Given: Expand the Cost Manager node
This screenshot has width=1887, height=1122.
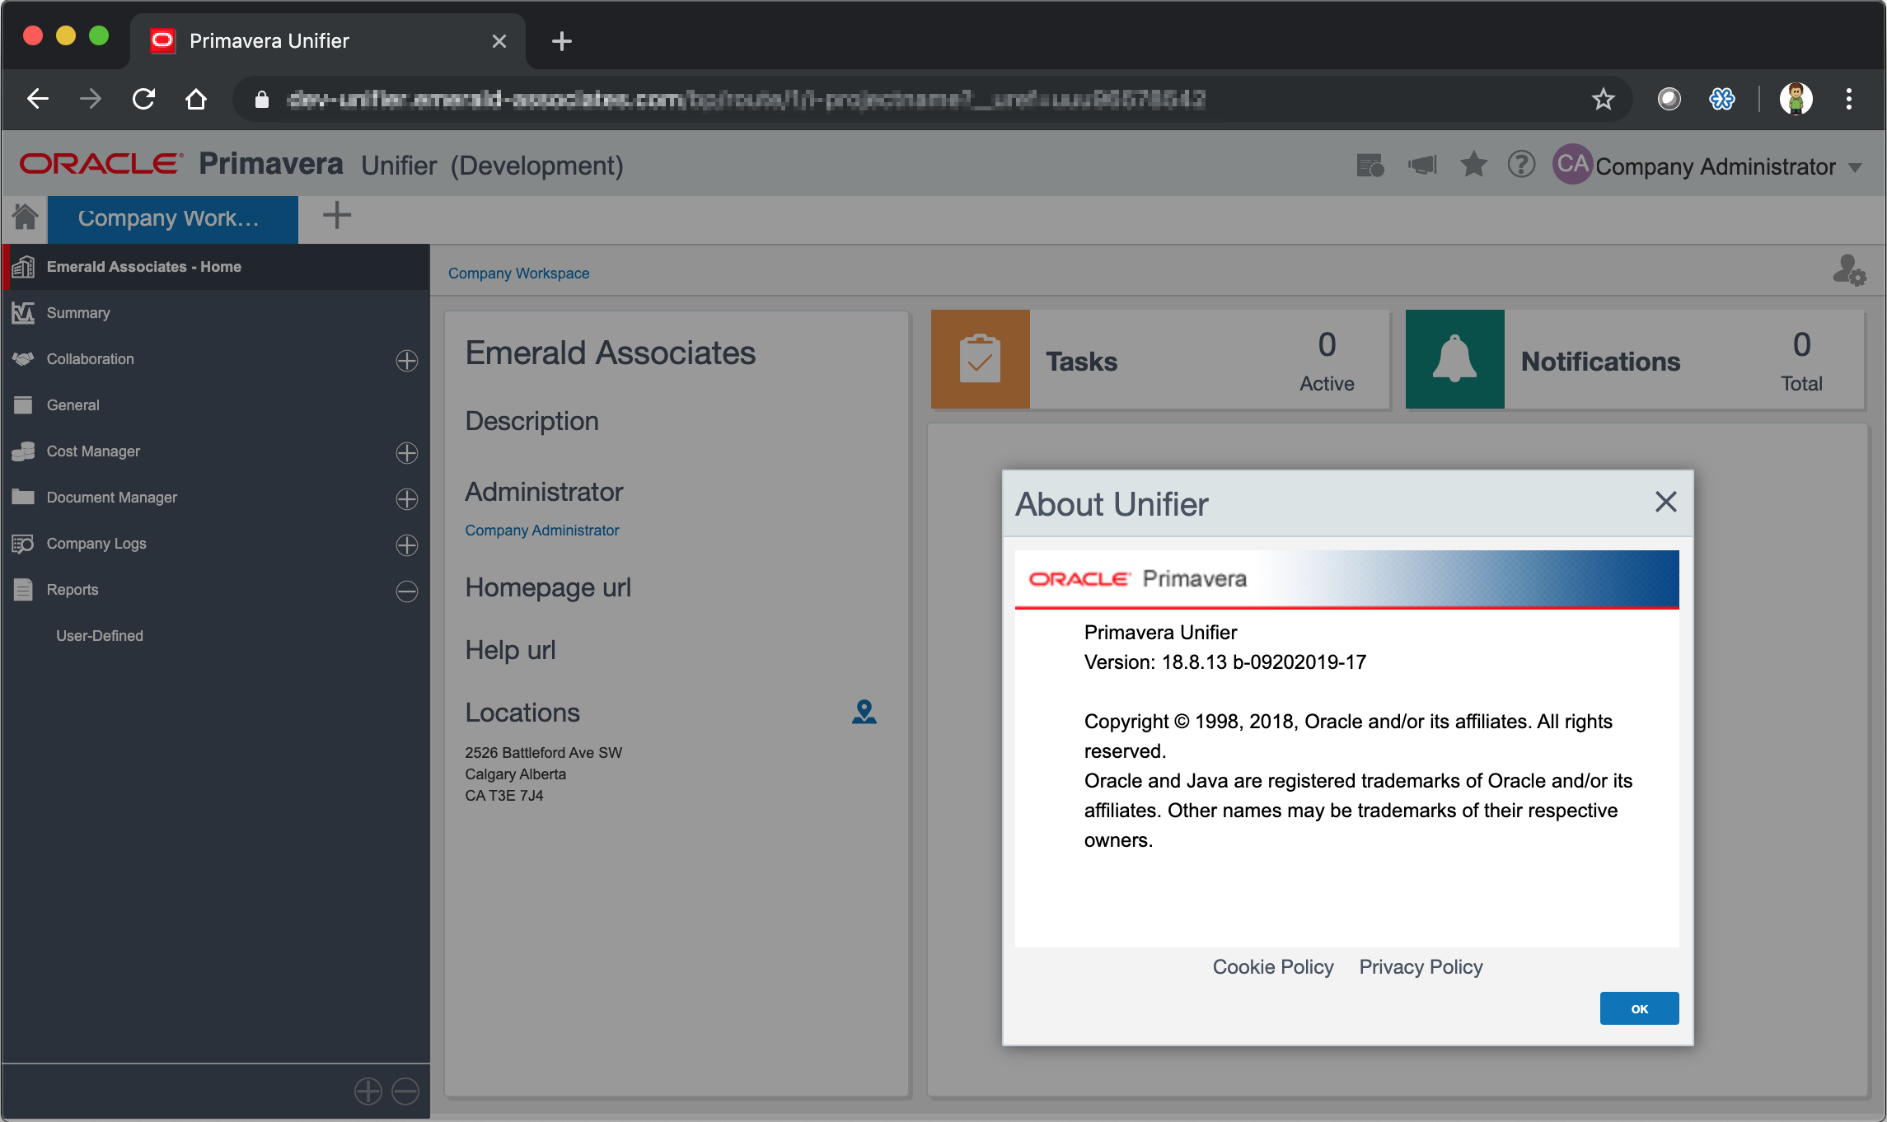Looking at the screenshot, I should point(407,453).
